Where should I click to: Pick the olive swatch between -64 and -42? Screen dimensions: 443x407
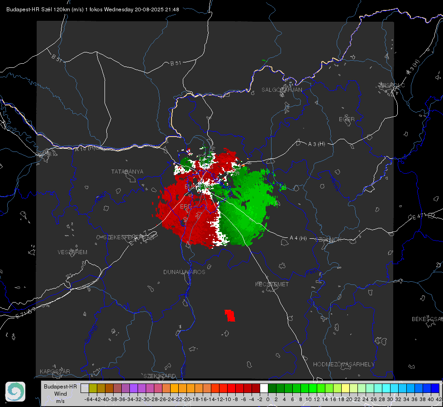pyautogui.click(x=93, y=388)
